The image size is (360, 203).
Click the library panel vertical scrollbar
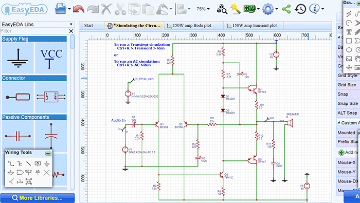[x=73, y=42]
